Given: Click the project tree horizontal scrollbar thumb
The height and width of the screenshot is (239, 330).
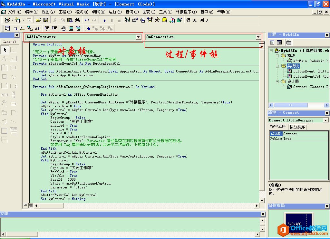Looking at the screenshot, I should pyautogui.click(x=291, y=105).
